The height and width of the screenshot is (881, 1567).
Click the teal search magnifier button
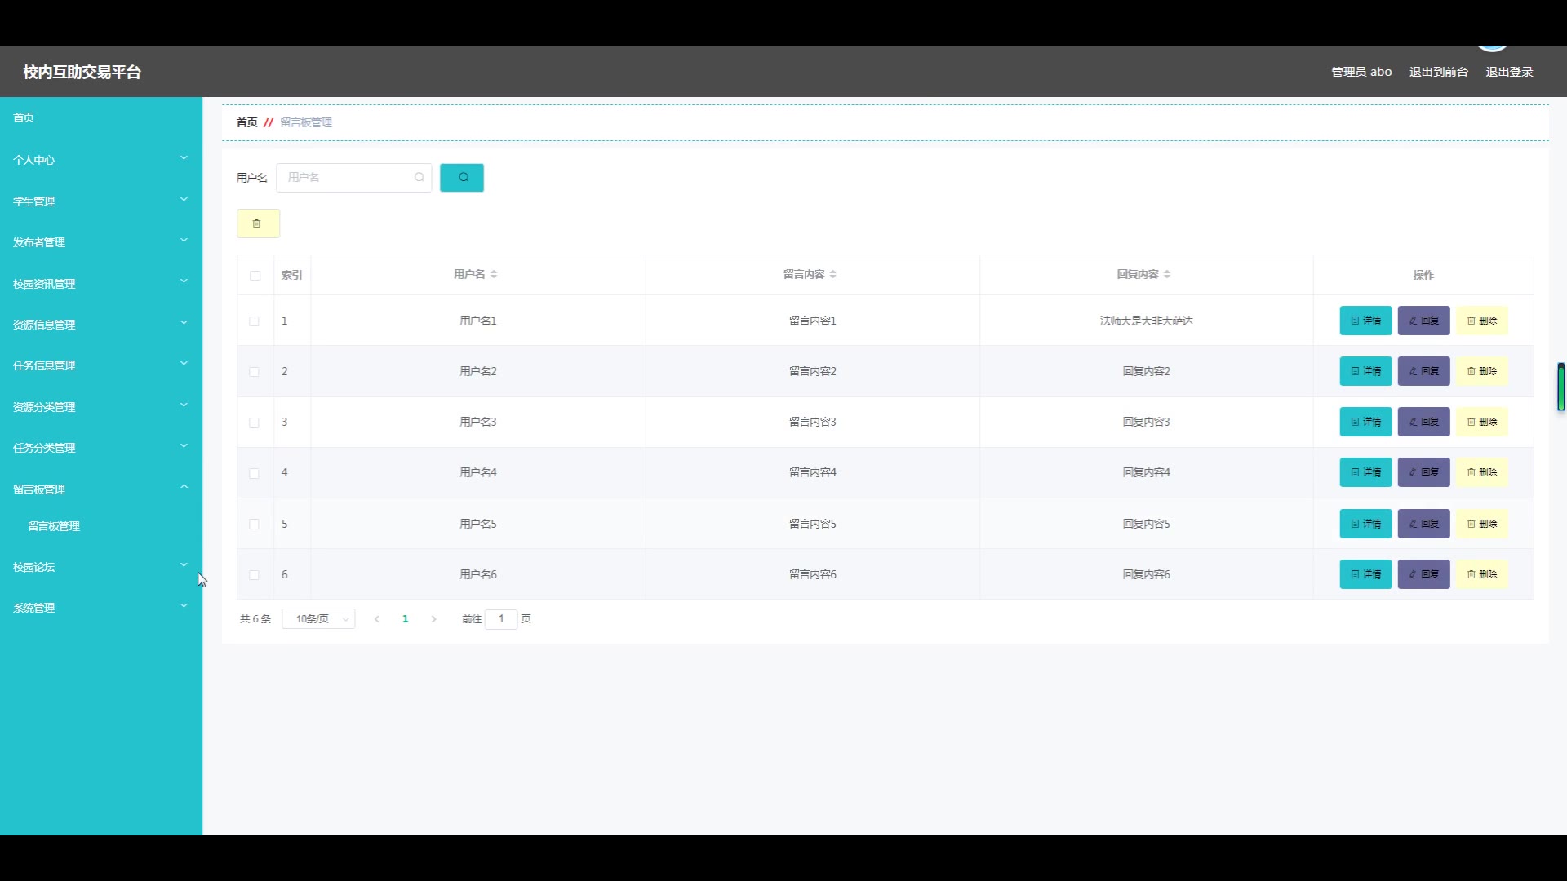(462, 178)
